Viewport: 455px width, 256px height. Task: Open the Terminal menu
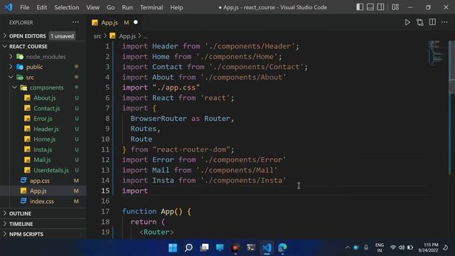151,7
